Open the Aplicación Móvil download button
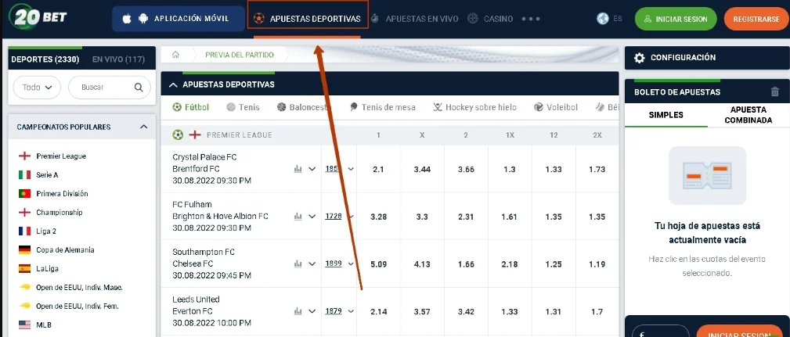Image resolution: width=790 pixels, height=337 pixels. click(179, 19)
